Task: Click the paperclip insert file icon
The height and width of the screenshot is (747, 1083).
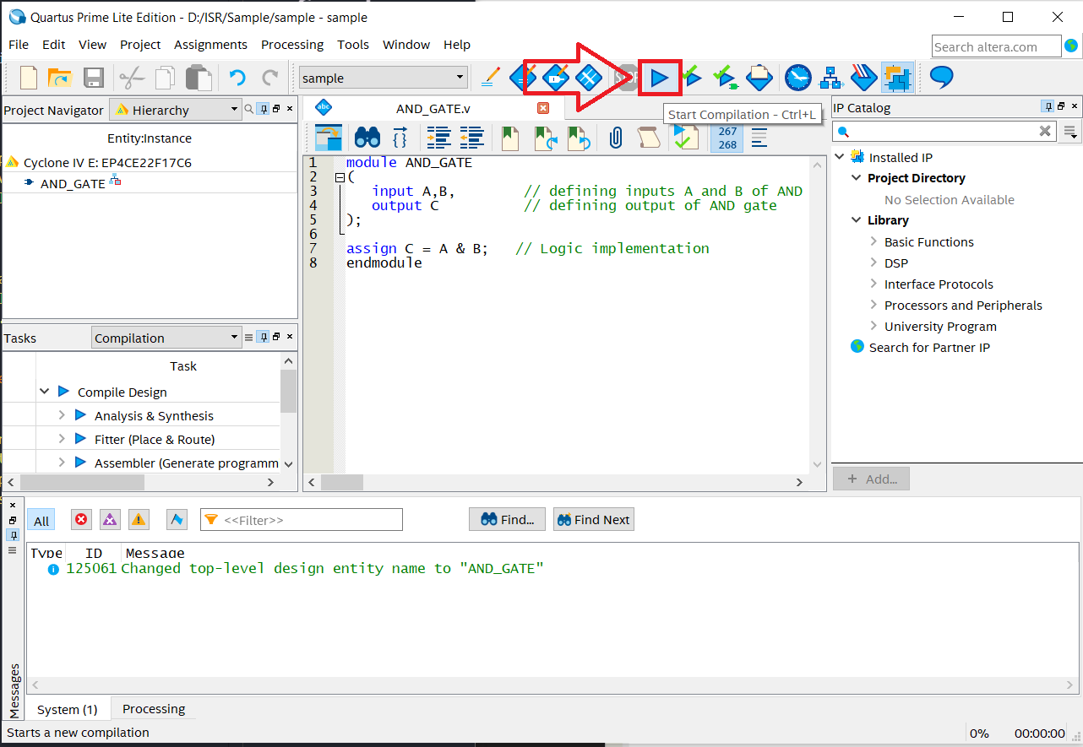Action: [x=616, y=138]
